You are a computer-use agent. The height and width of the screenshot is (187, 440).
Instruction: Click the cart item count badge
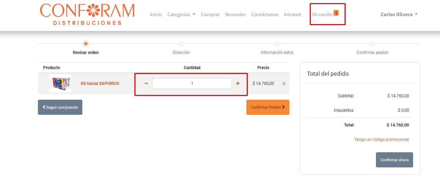(336, 13)
